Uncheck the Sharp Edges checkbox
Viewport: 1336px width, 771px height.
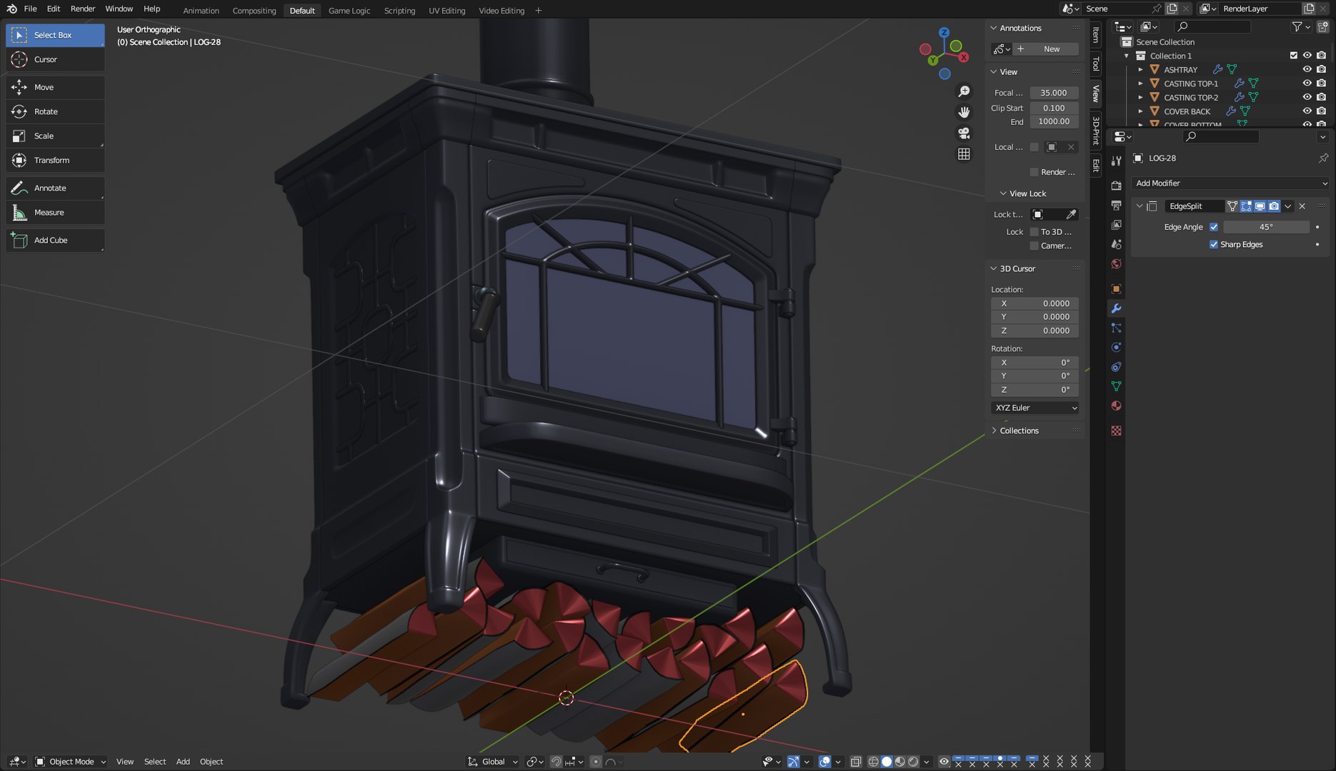(1214, 244)
